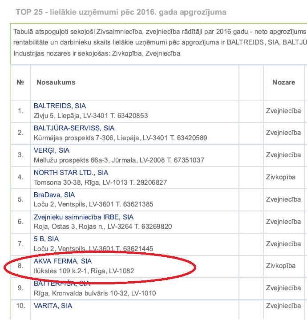This screenshot has width=307, height=324.
Task: Open the VARITA, SIA company link
Action: click(53, 306)
